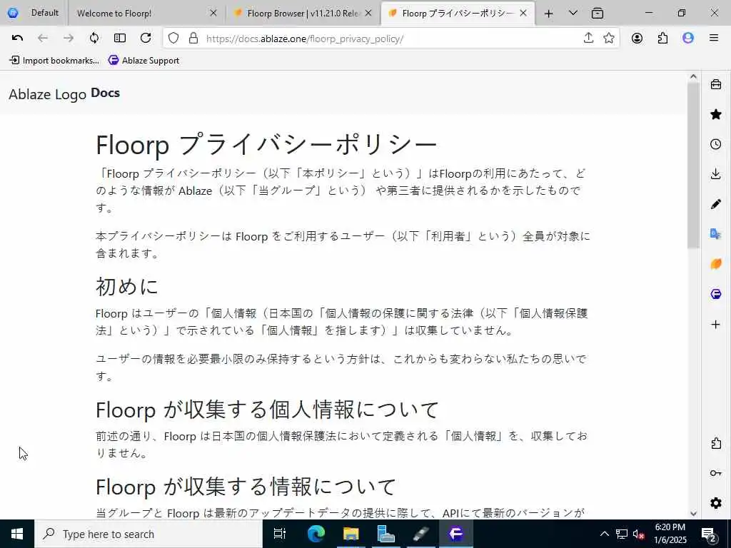Reload the current page
Image resolution: width=731 pixels, height=548 pixels.
146,39
